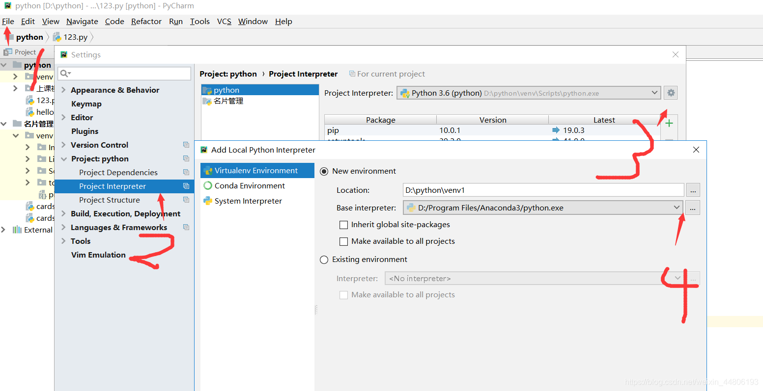763x391 pixels.
Task: Select the Existing environment radio button
Action: tap(324, 260)
